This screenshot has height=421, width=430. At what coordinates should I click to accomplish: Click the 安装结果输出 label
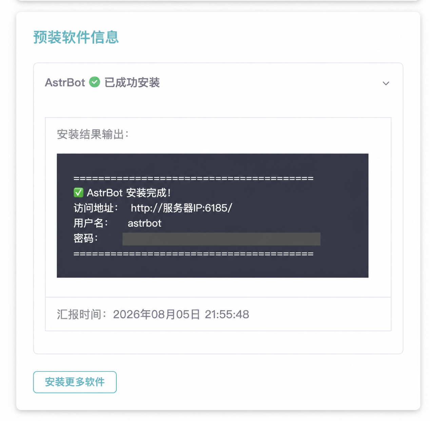coord(93,134)
